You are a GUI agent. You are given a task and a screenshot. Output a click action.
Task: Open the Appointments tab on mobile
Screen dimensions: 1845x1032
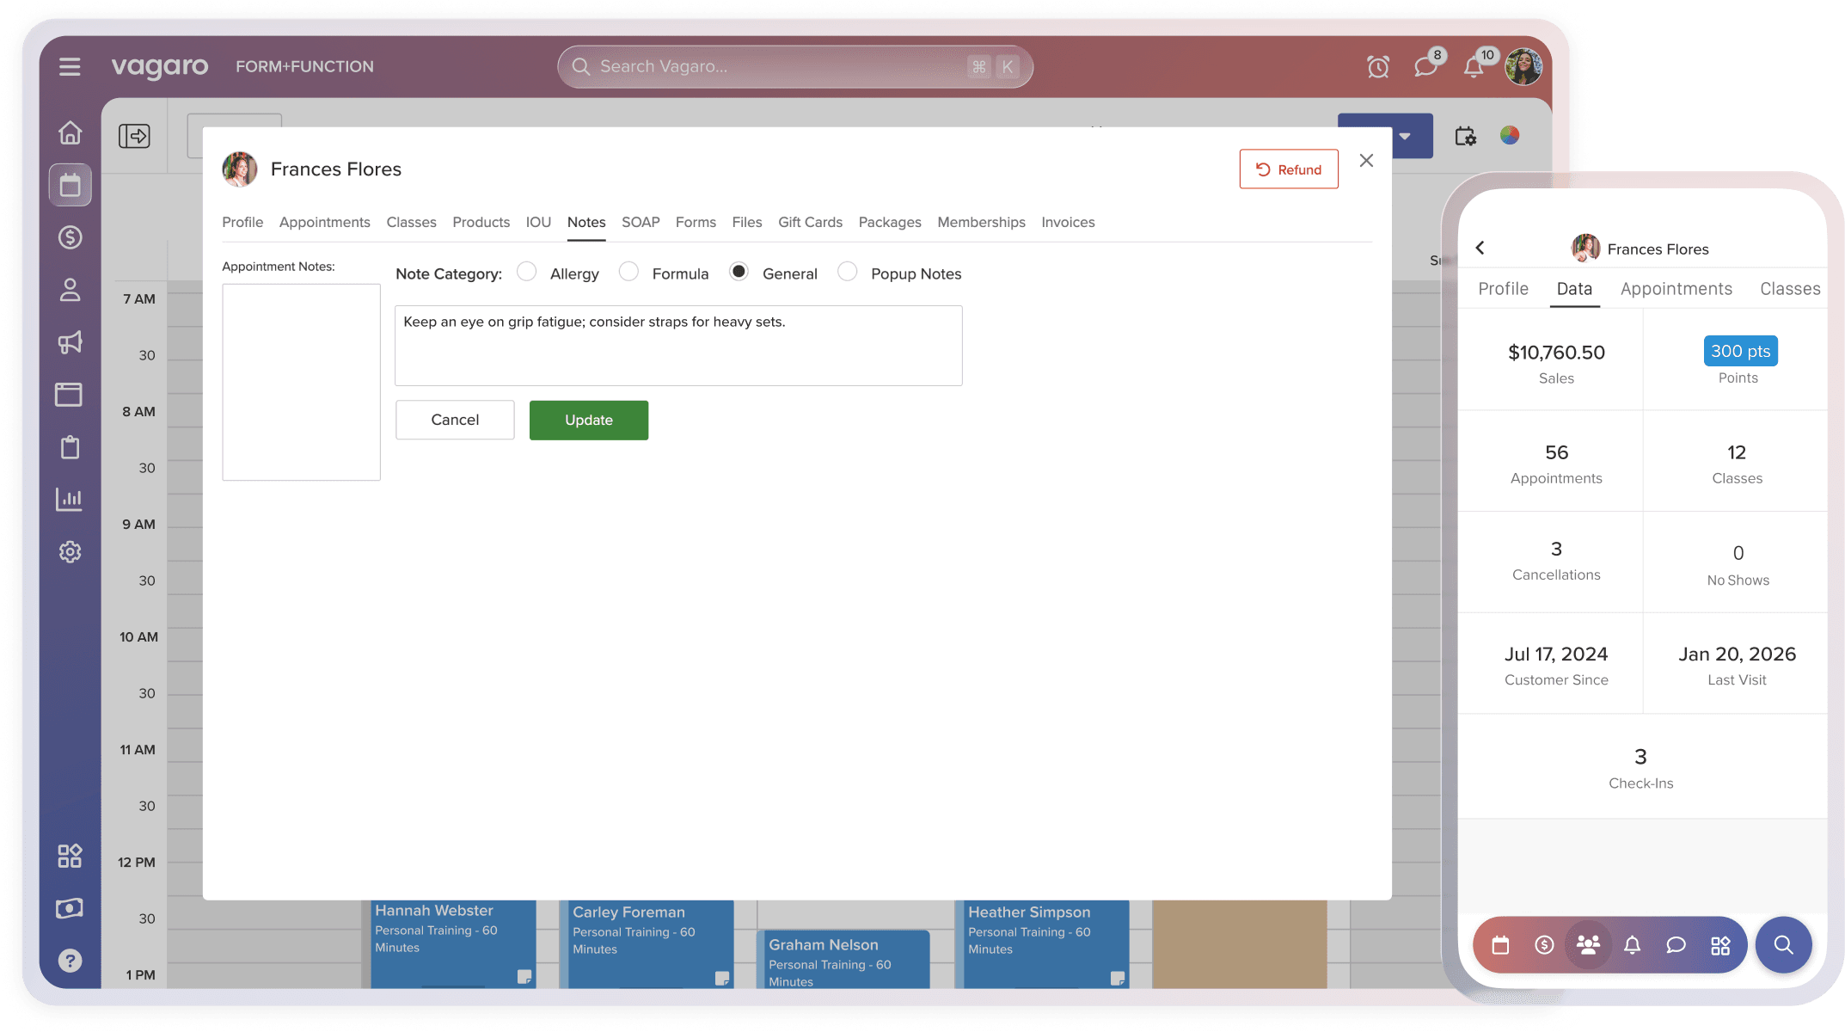pos(1676,289)
